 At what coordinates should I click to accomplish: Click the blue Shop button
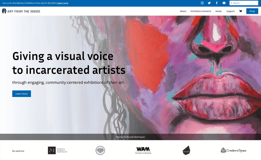[x=252, y=11]
